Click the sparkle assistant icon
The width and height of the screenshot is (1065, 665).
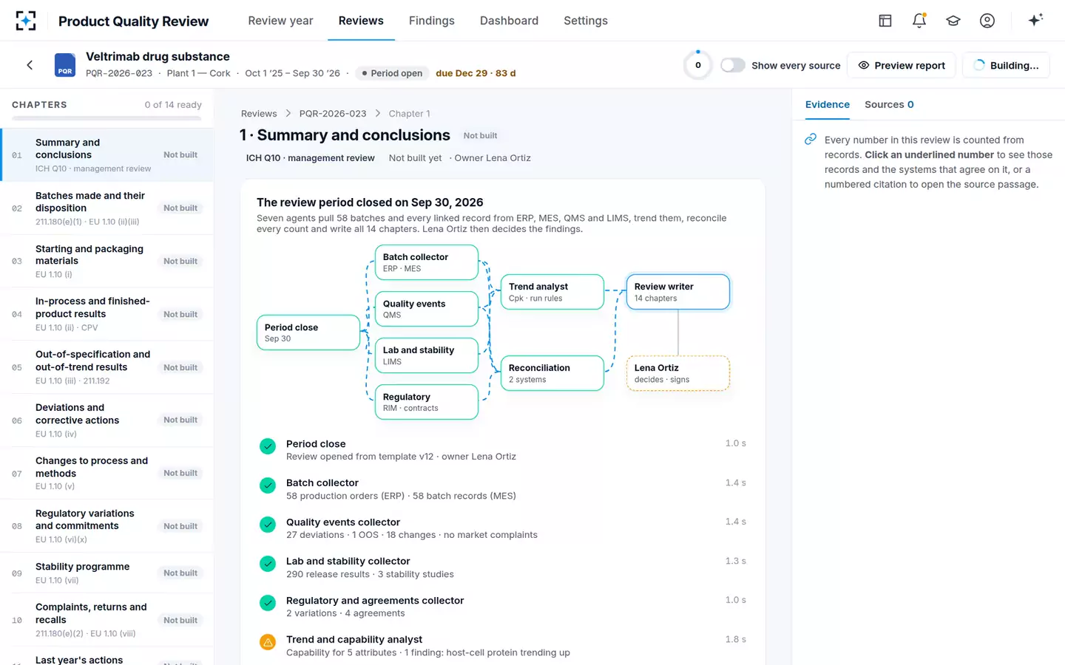point(1035,20)
